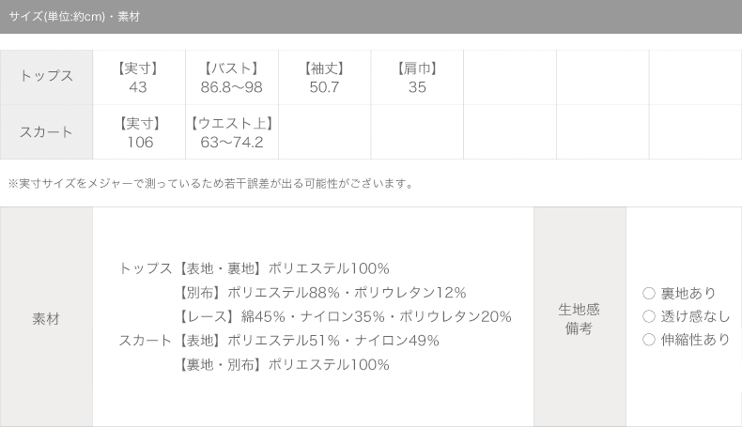Click the 素材 label cell
Screen dimensions: 742x427
pos(46,317)
